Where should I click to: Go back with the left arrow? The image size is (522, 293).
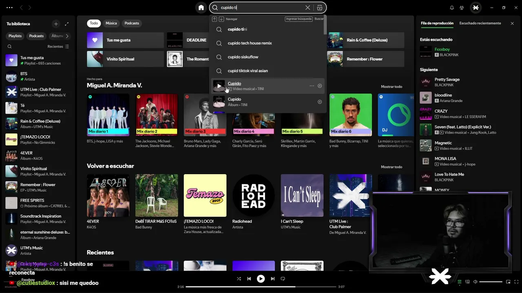coord(21,7)
